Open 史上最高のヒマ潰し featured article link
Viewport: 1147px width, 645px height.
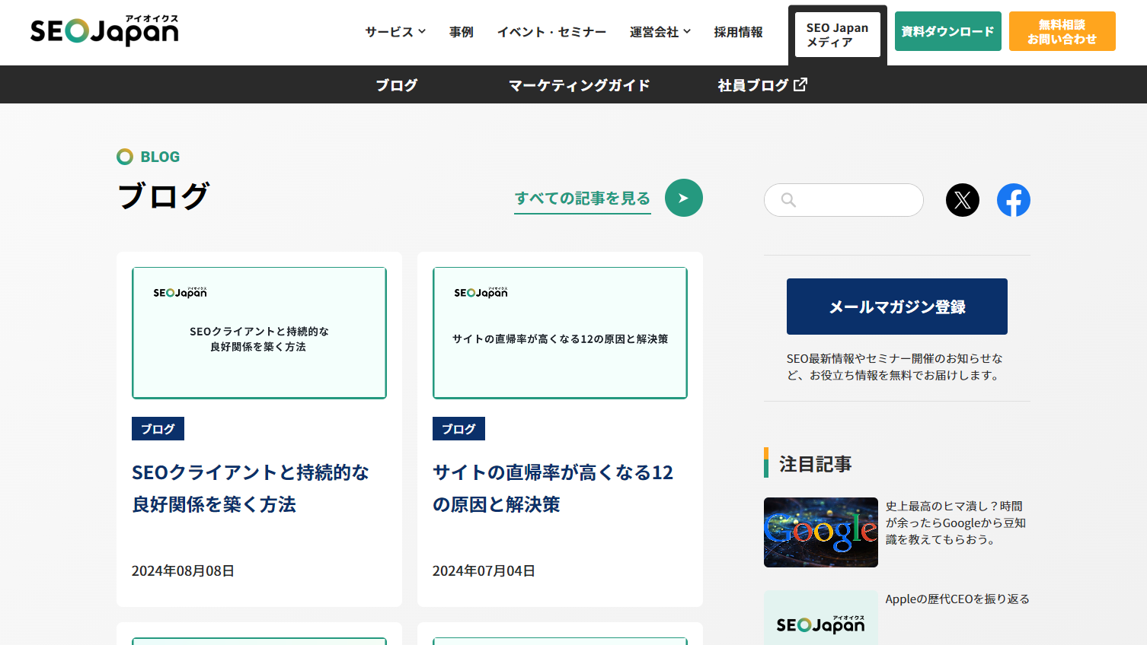[x=956, y=523]
